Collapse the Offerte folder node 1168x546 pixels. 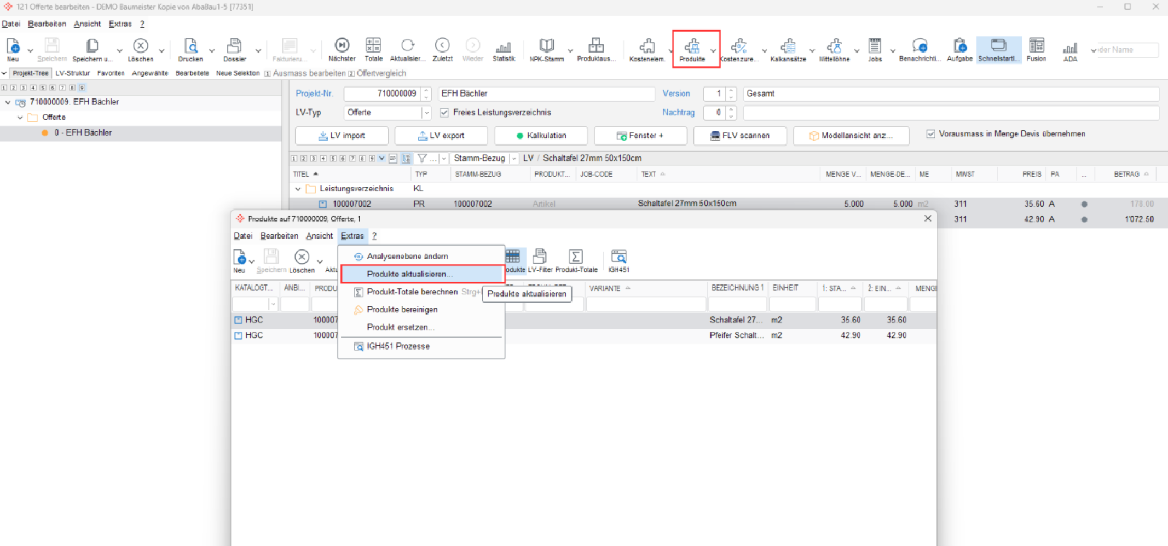tap(20, 118)
